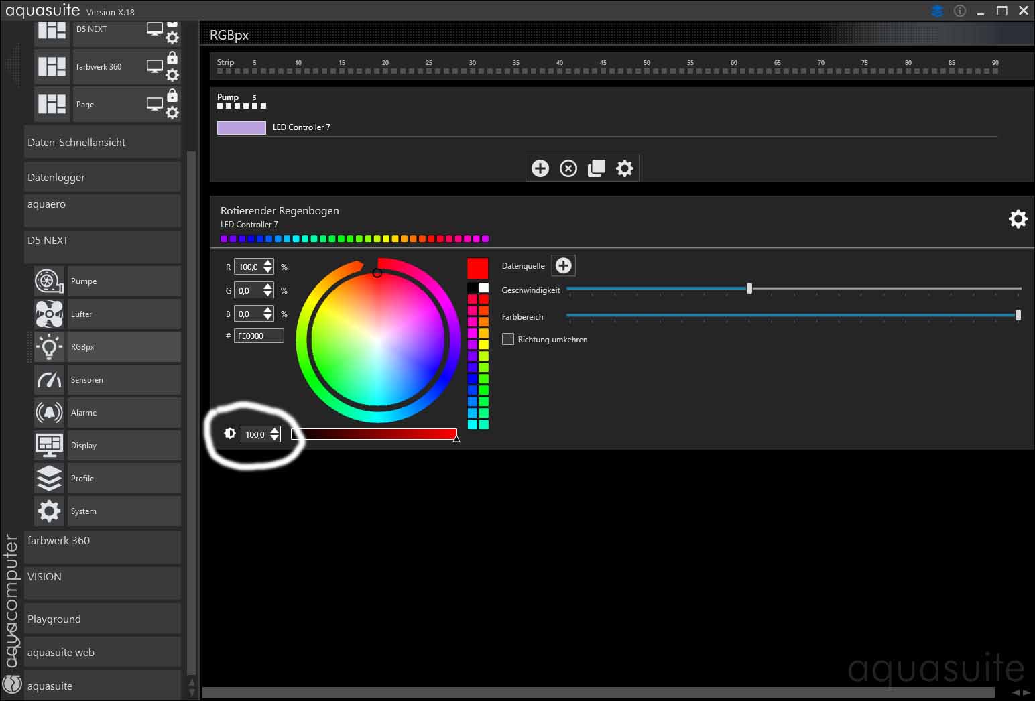Open Rotierender Regenbogen effect settings gear
Screen dimensions: 1035x701
pos(1018,219)
